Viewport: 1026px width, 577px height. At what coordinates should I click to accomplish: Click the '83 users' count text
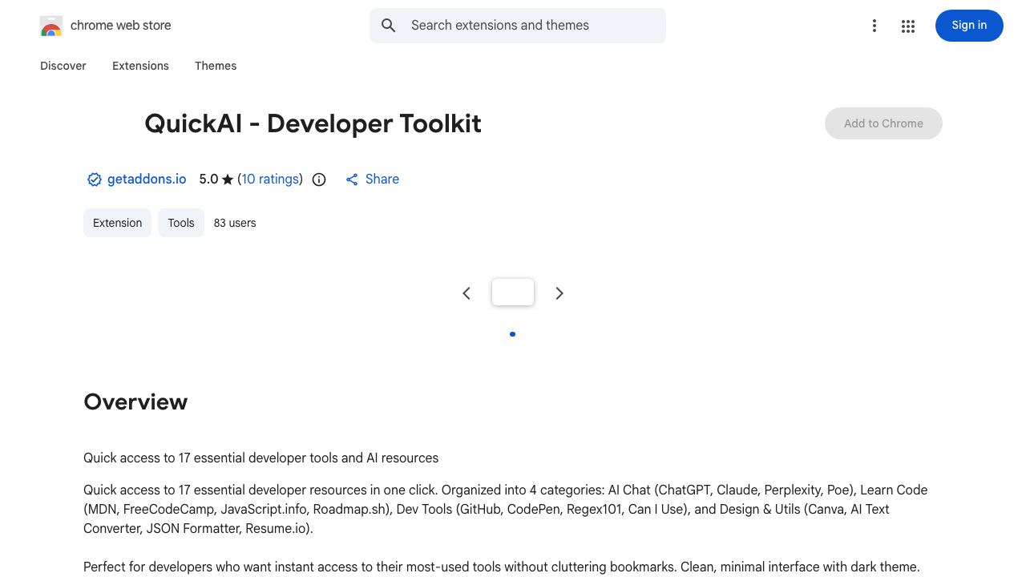235,223
